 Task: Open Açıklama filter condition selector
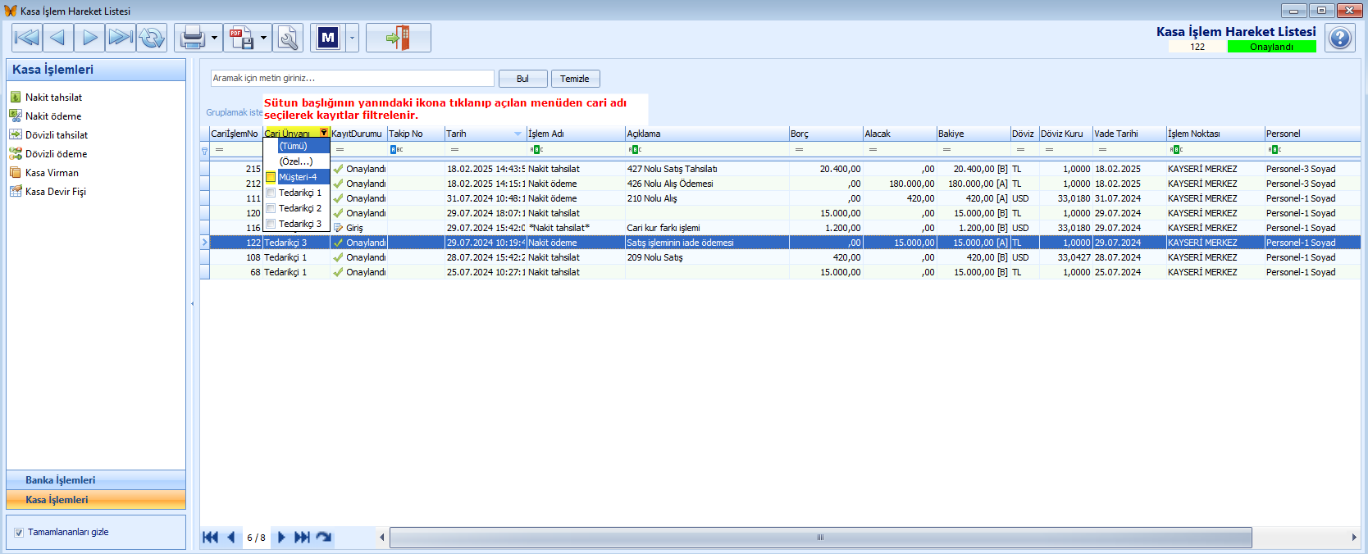click(635, 150)
